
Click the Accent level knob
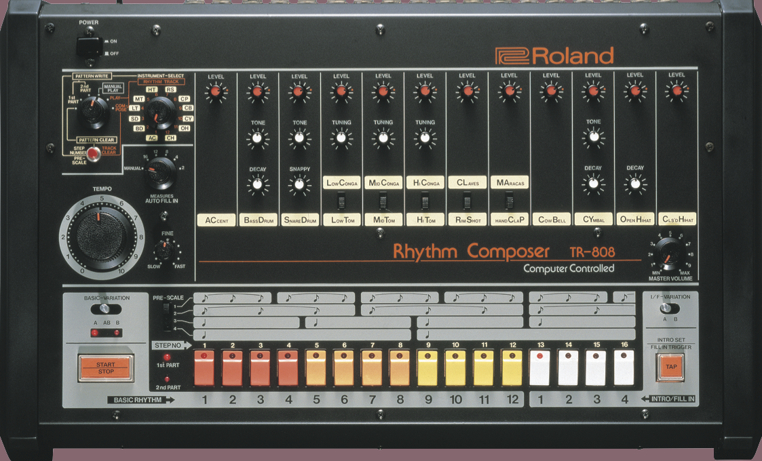click(215, 92)
